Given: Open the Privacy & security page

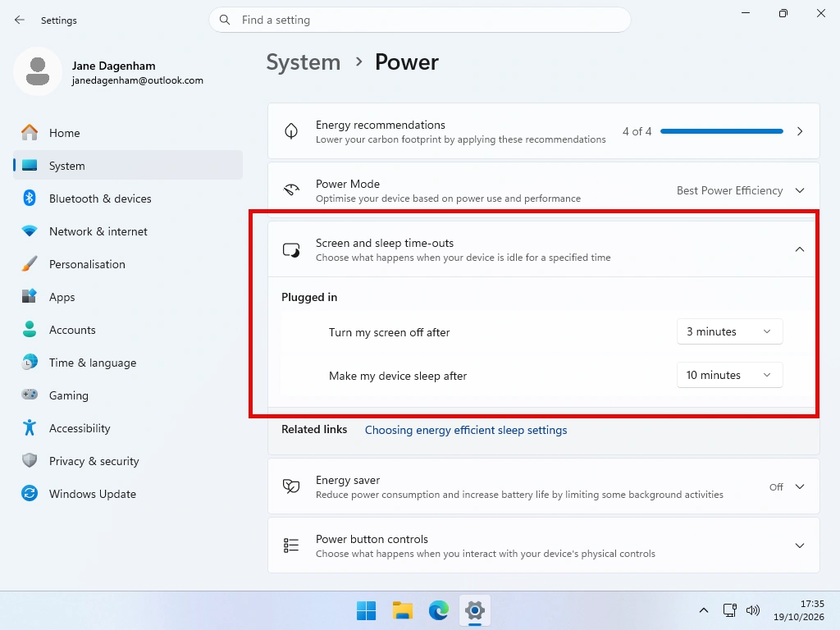Looking at the screenshot, I should [x=128, y=461].
